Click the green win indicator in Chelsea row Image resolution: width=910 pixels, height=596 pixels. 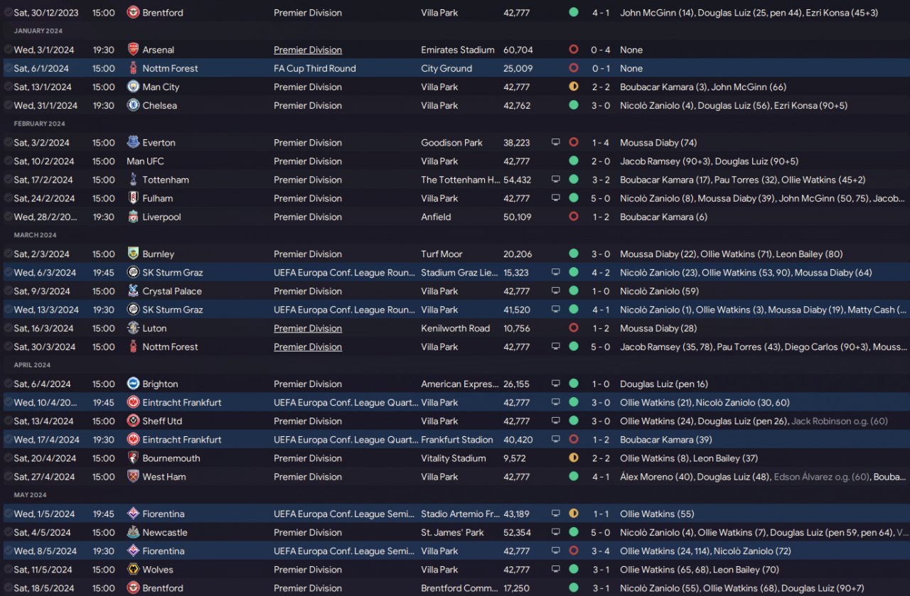click(574, 105)
